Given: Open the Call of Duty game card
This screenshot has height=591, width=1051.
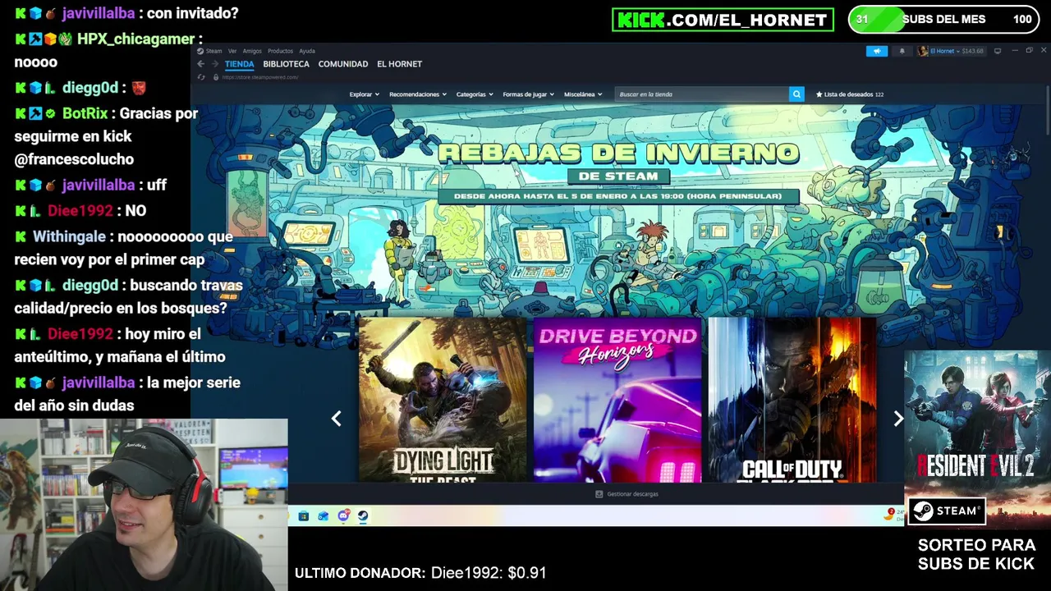Looking at the screenshot, I should click(x=792, y=400).
